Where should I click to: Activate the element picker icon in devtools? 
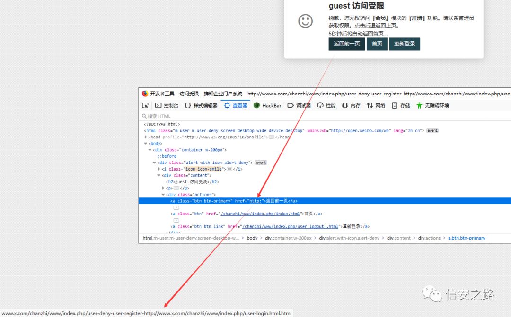145,105
